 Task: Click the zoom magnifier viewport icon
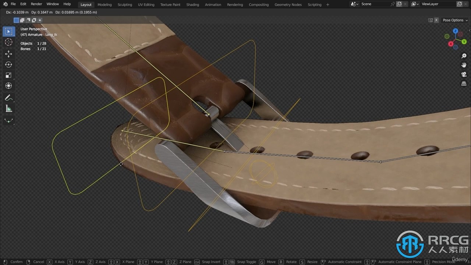[x=464, y=56]
